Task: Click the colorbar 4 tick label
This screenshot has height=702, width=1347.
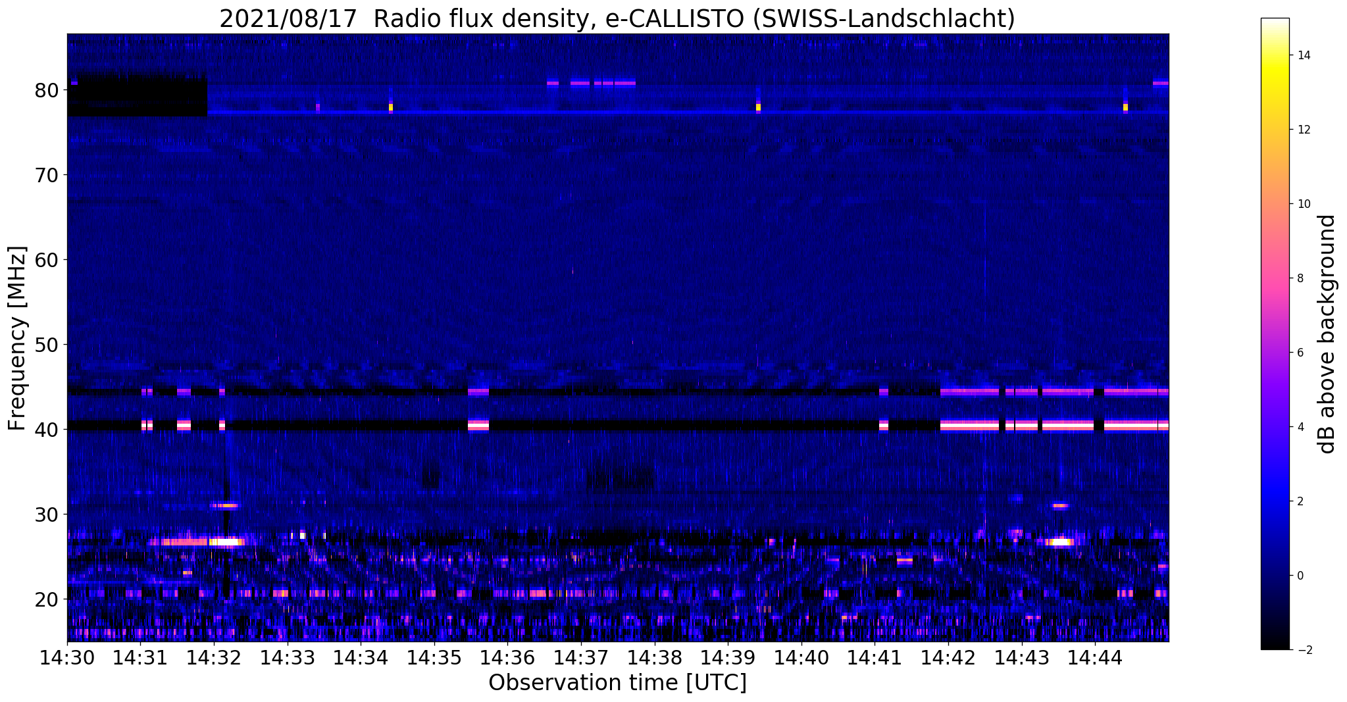Action: pyautogui.click(x=1301, y=427)
